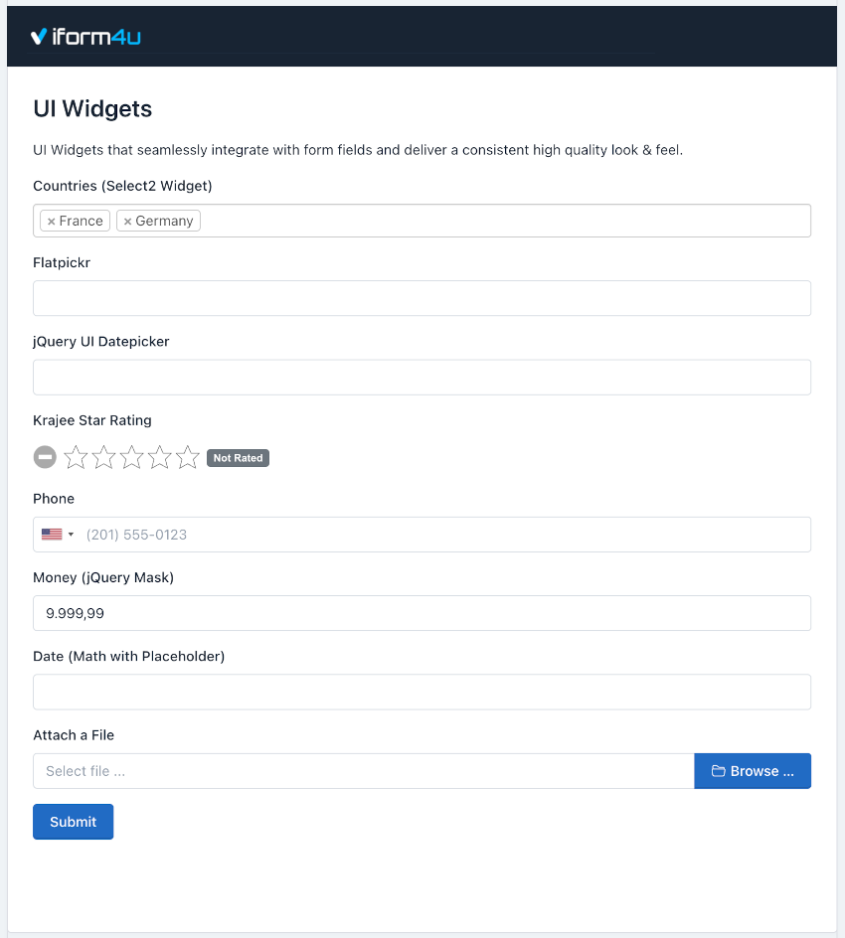Viewport: 845px width, 938px height.
Task: Click the US flag in the Phone field
Action: click(52, 534)
